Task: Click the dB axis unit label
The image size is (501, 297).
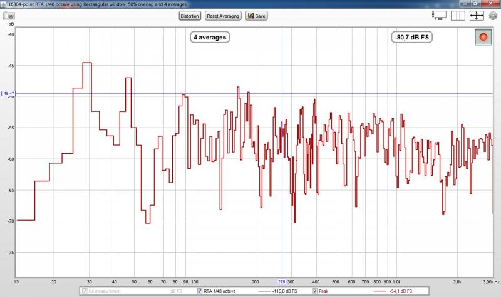Action: (11, 24)
